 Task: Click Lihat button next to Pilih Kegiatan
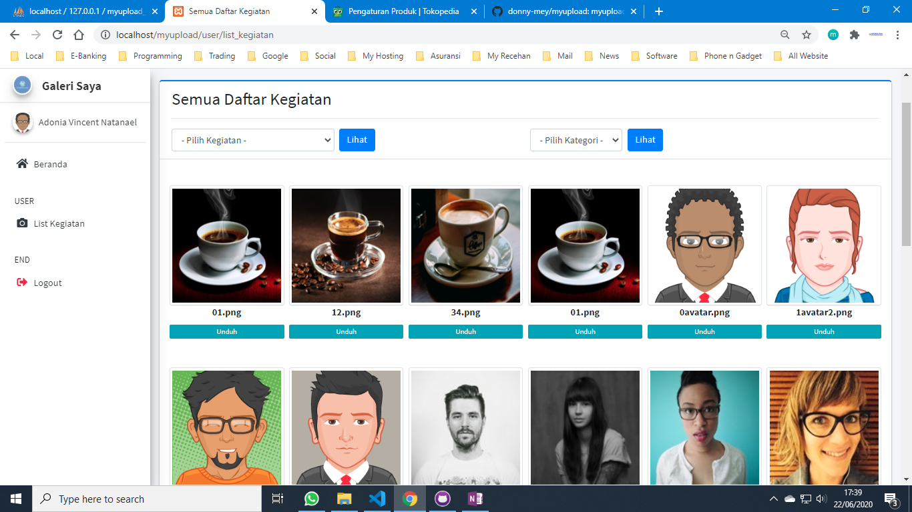pyautogui.click(x=357, y=140)
